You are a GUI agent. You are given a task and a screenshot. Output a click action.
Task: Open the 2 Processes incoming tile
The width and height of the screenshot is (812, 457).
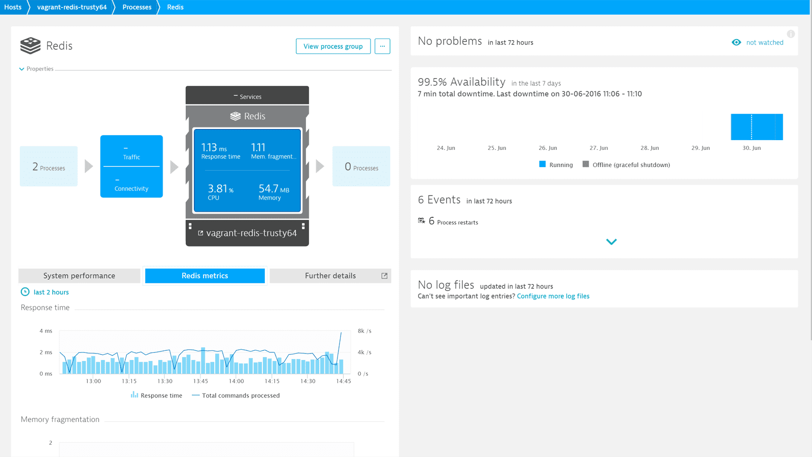[x=49, y=167]
